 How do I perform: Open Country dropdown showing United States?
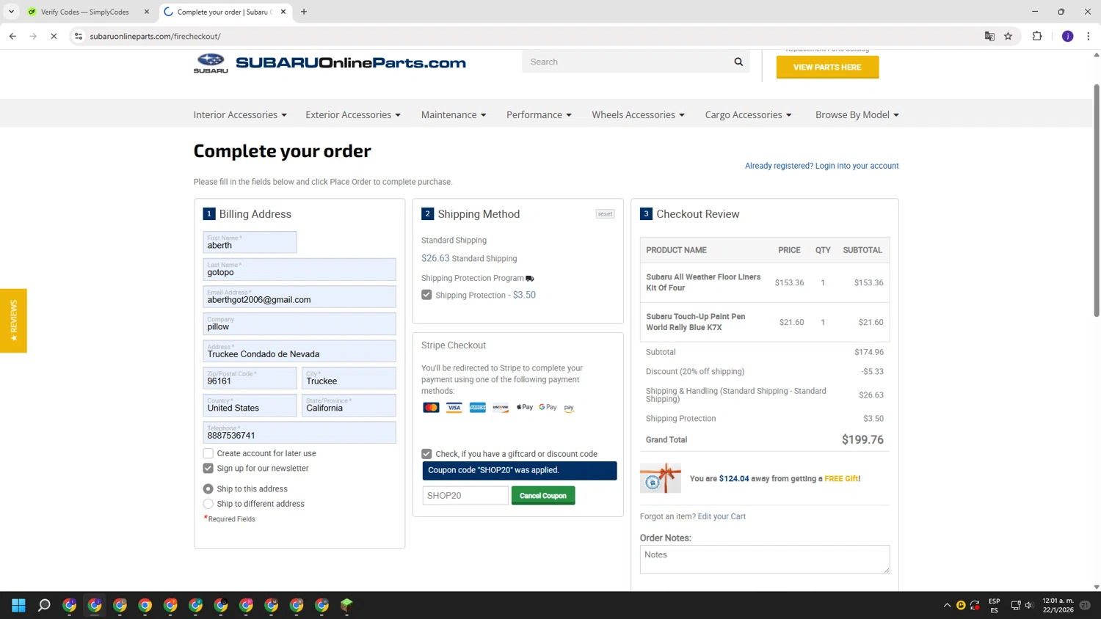pyautogui.click(x=250, y=406)
